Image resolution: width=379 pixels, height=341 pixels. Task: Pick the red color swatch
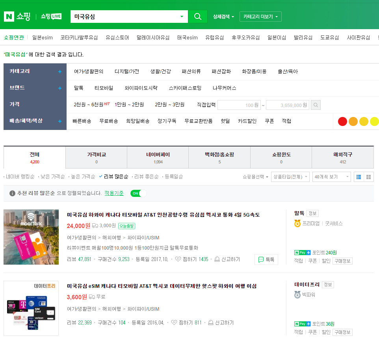[342, 121]
